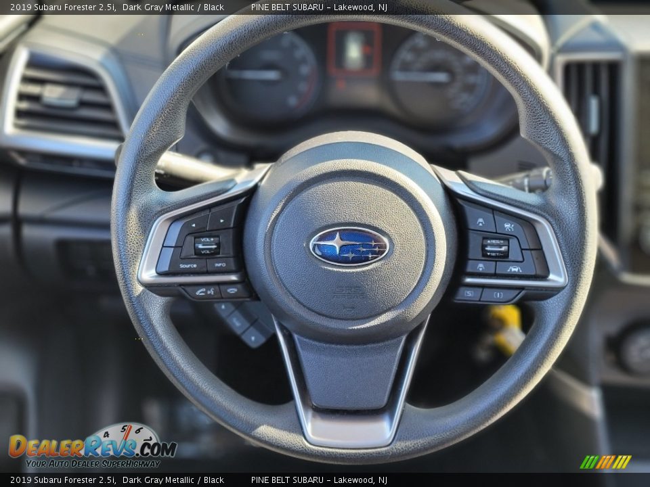Click the DealerRevs.com logo

(93, 446)
